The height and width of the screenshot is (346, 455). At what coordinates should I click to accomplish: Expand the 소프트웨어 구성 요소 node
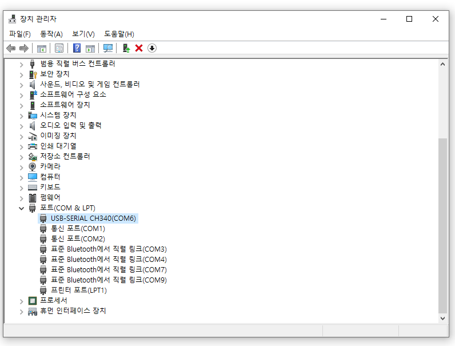coord(21,95)
